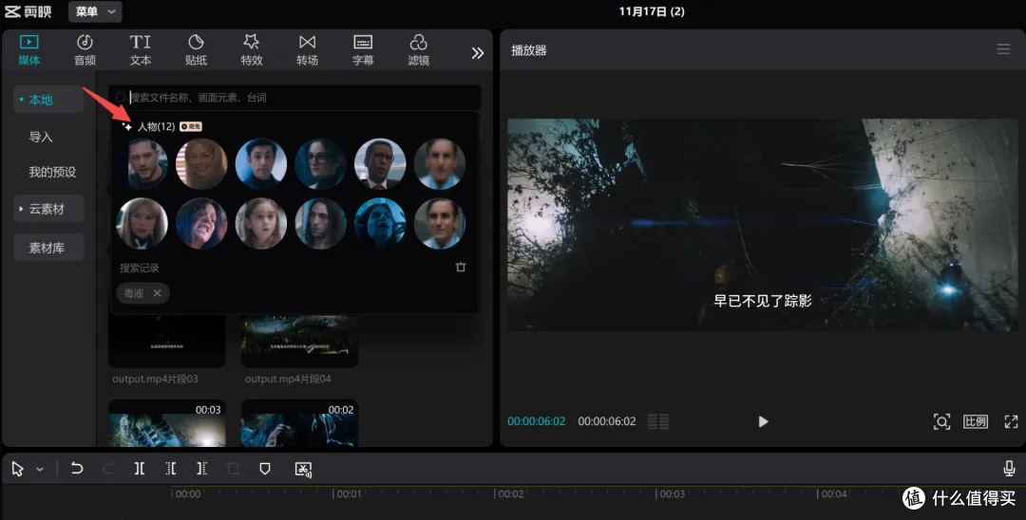Select the woman with glasses avatar
The width and height of the screenshot is (1026, 520).
click(321, 164)
